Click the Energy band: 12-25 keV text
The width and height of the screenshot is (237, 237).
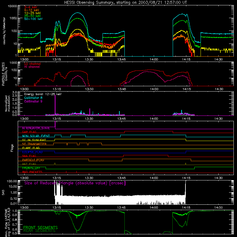tap(43, 94)
